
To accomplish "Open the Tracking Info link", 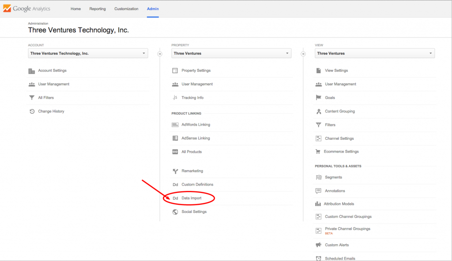I will tap(192, 98).
